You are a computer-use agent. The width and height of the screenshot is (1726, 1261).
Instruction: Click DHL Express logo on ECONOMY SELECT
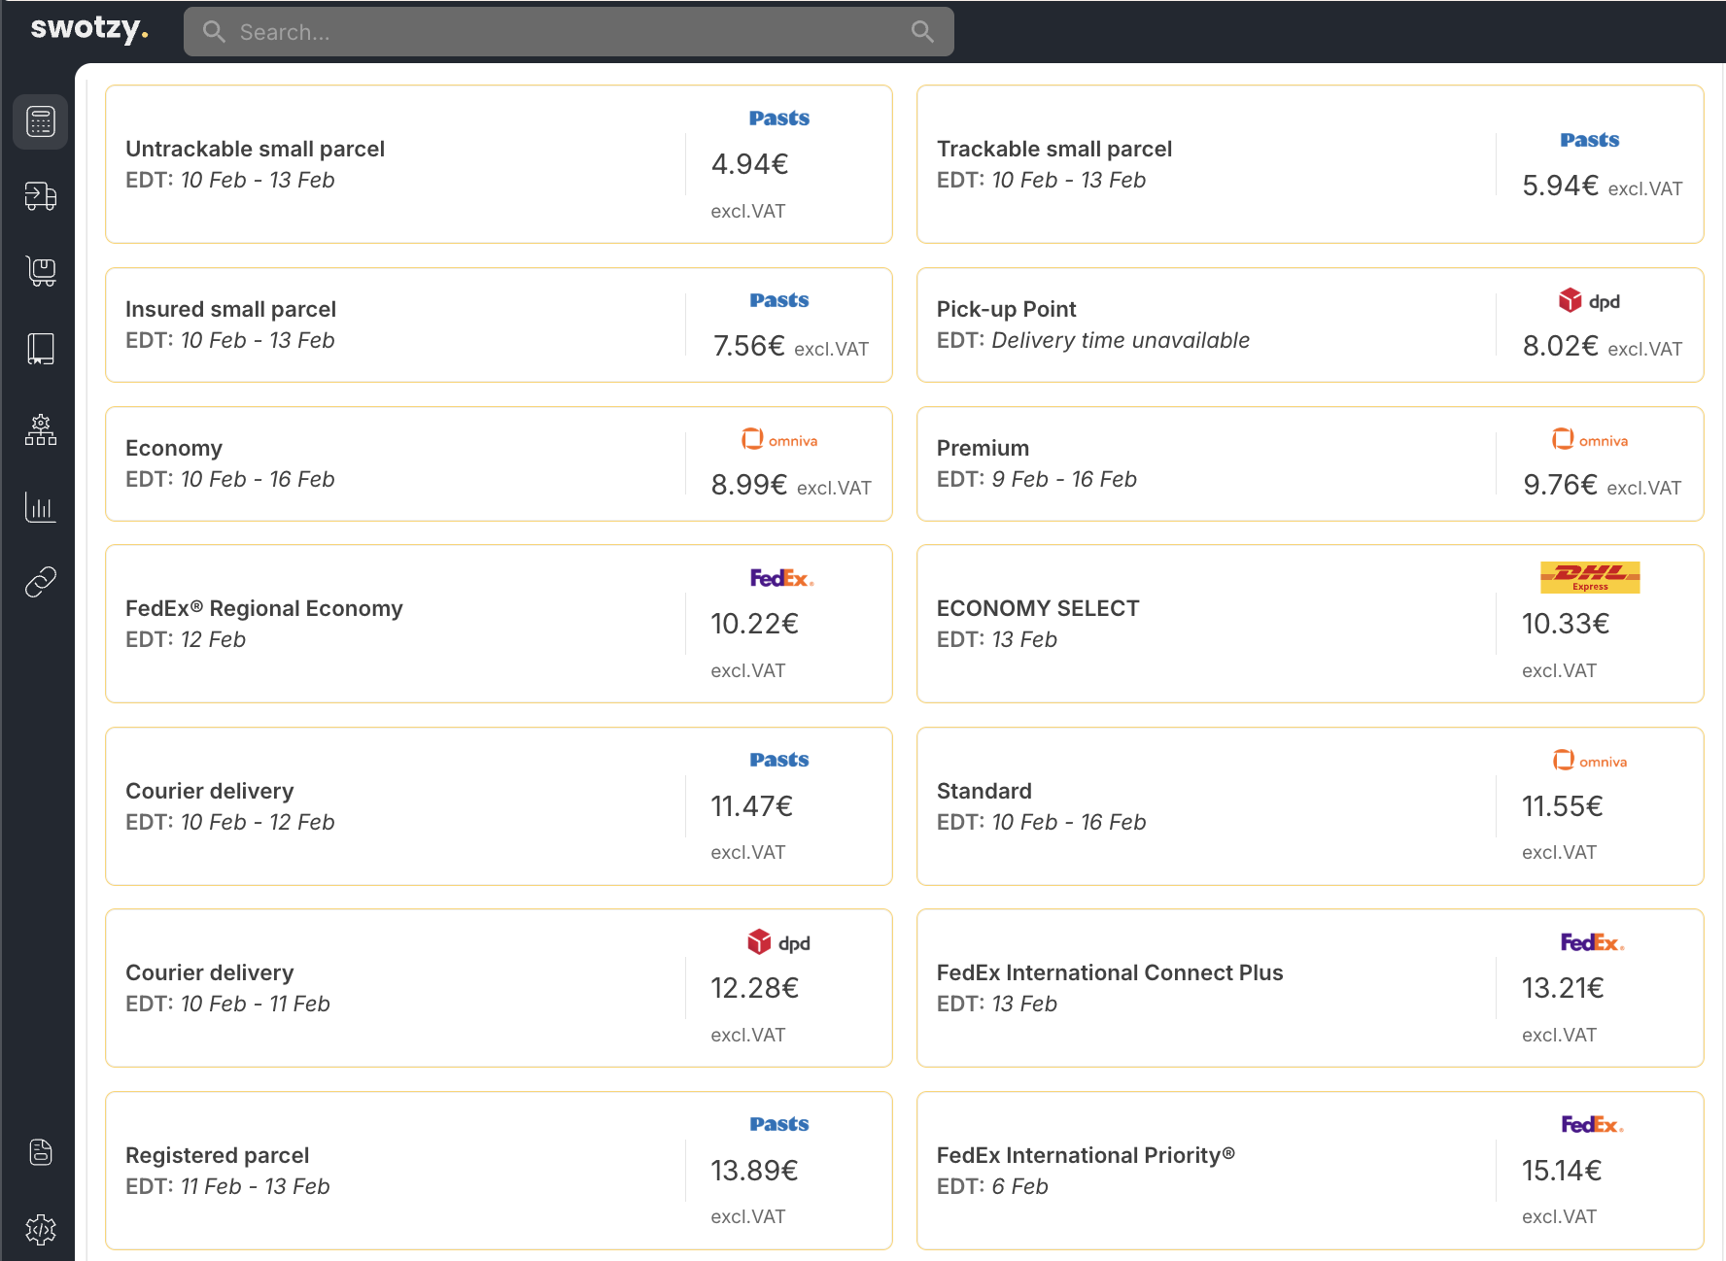(1590, 577)
